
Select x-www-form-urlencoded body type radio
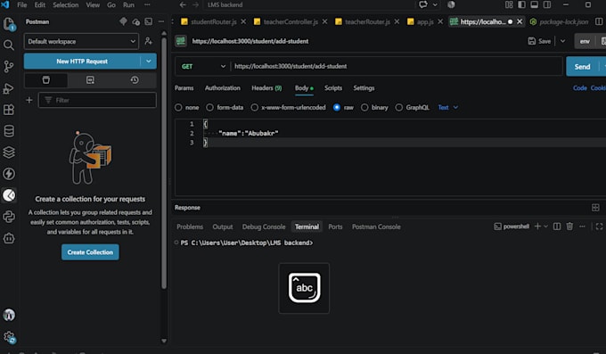254,108
